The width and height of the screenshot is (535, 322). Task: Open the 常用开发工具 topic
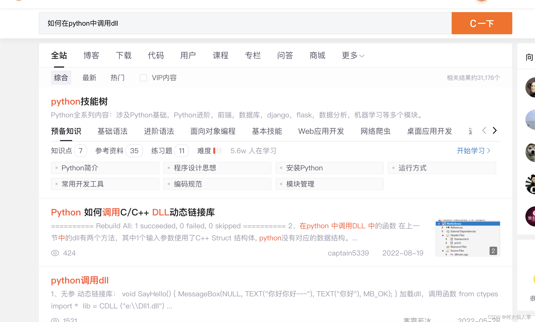(105, 184)
